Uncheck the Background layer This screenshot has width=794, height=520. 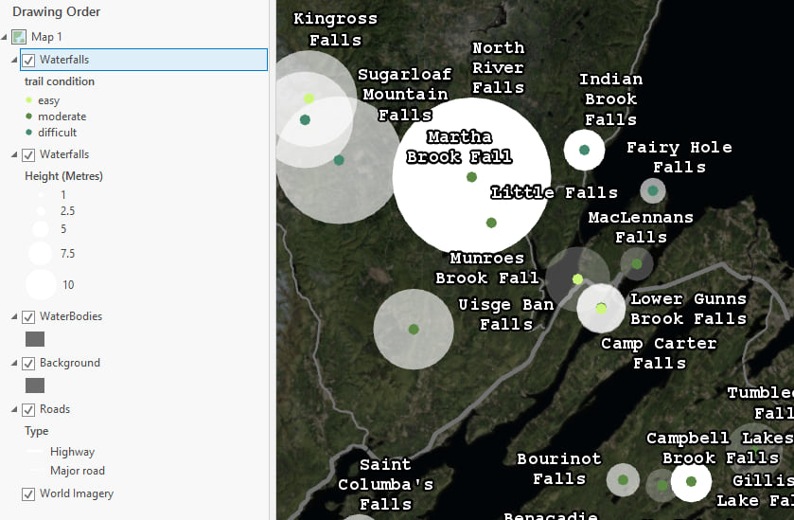pos(28,364)
